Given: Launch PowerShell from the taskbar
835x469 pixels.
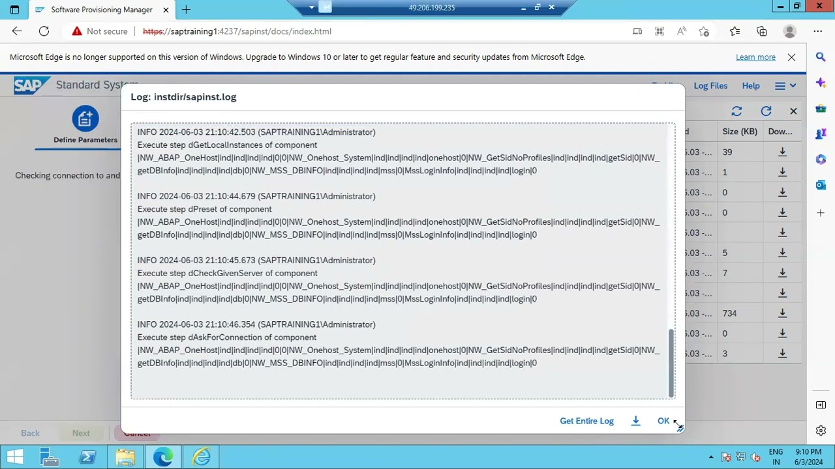Looking at the screenshot, I should pyautogui.click(x=88, y=457).
